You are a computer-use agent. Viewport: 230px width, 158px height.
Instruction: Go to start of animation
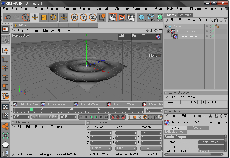(81, 117)
